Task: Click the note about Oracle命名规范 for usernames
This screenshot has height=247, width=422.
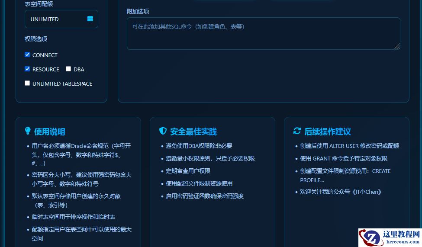Action: [81, 154]
